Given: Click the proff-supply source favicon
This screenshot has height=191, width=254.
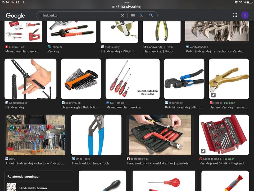Looking at the screenshot, I should 103,47.
